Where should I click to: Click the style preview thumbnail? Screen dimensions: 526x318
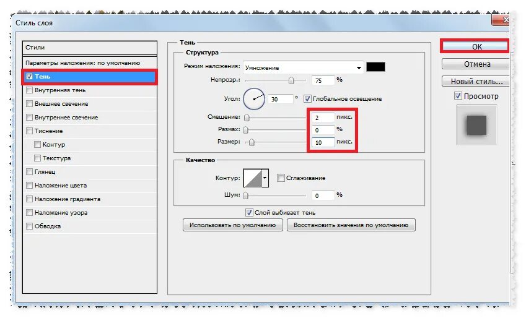[476, 125]
